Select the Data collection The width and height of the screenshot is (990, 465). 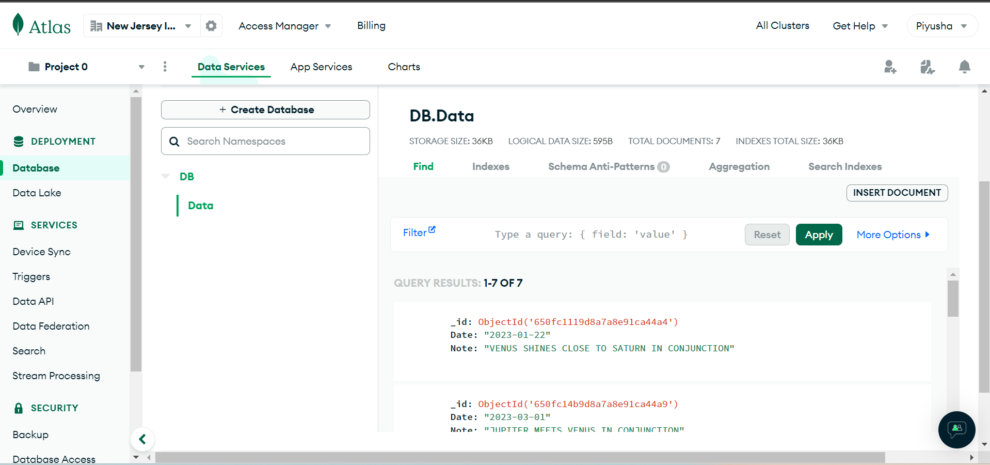[x=201, y=206]
